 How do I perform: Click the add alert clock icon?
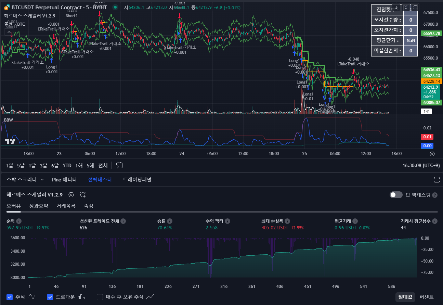83,195
